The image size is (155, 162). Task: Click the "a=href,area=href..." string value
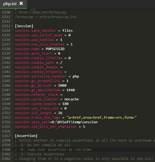point(102,118)
